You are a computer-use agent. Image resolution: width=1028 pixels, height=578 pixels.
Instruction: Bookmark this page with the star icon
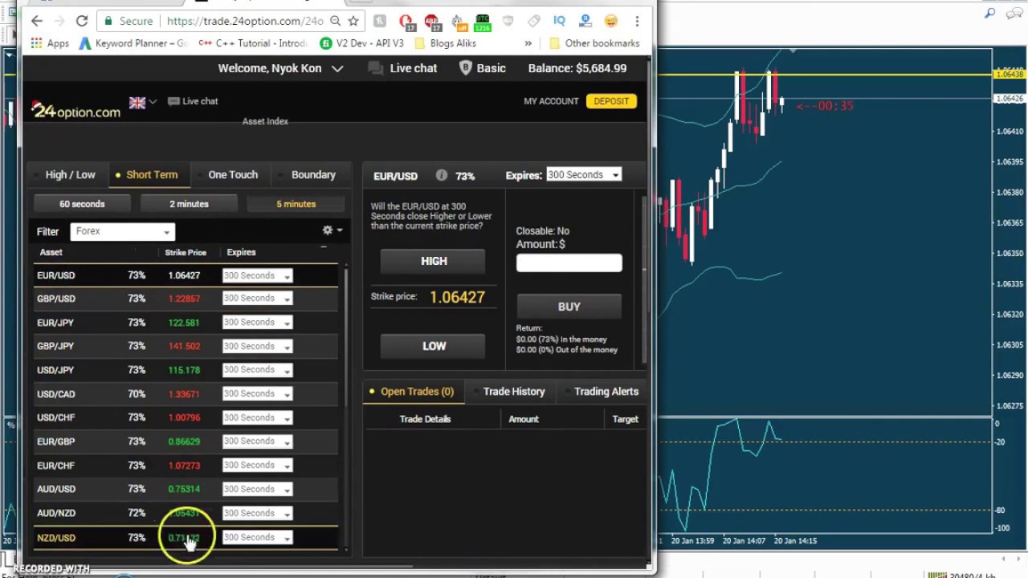click(x=353, y=21)
